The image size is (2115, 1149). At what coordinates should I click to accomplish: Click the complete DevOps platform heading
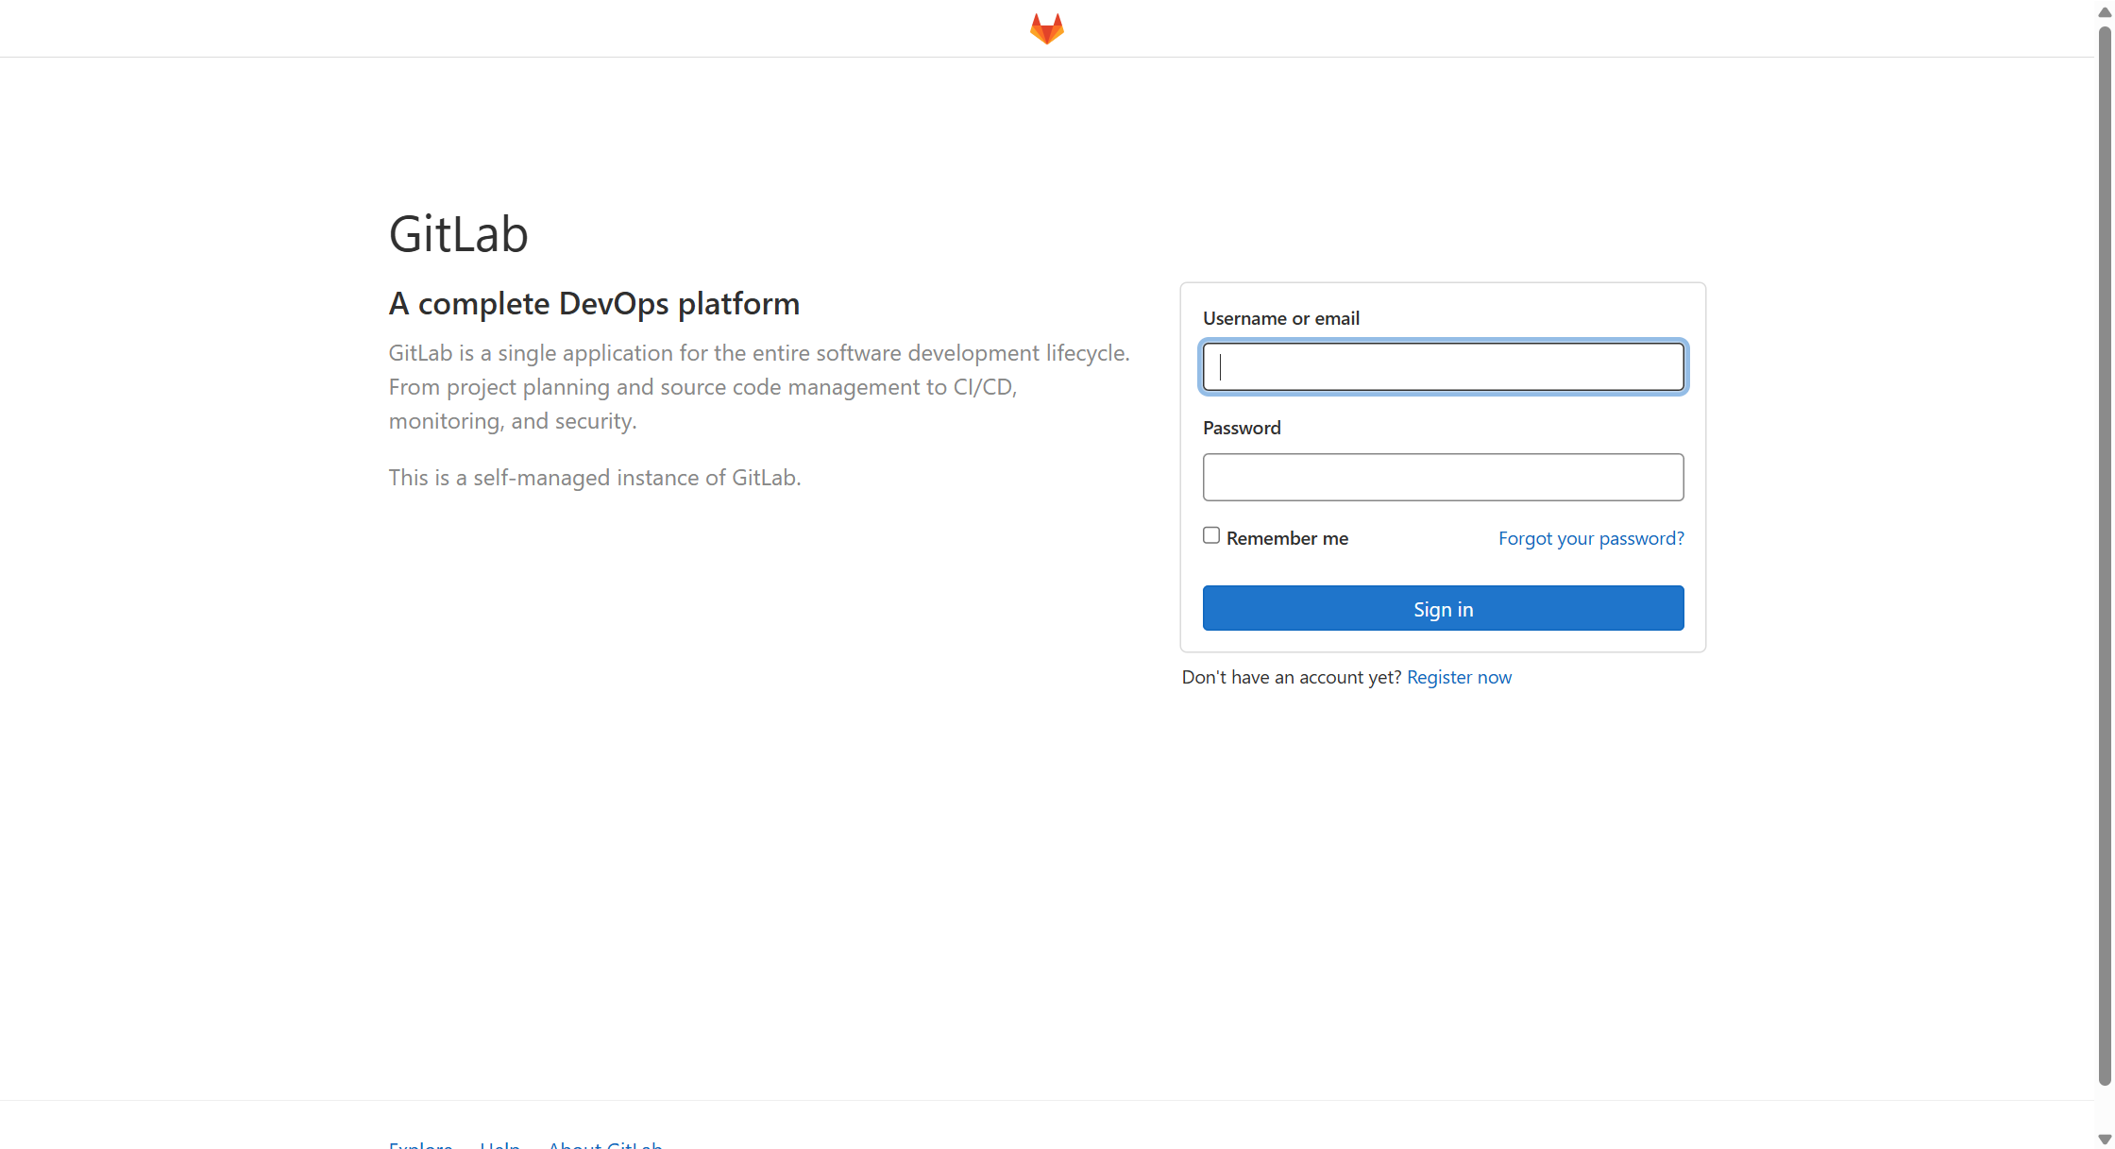[x=594, y=303]
